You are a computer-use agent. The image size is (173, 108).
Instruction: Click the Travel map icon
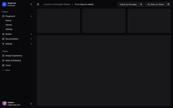click(3, 65)
